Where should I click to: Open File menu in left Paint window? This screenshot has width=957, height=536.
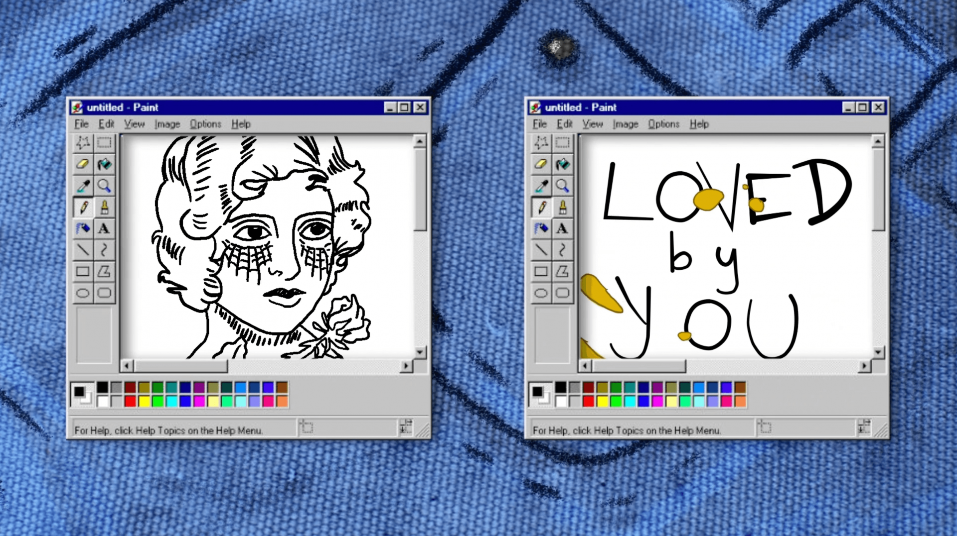coord(81,124)
